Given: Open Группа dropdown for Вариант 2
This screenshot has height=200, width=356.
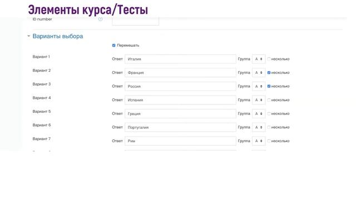Looking at the screenshot, I should 259,73.
